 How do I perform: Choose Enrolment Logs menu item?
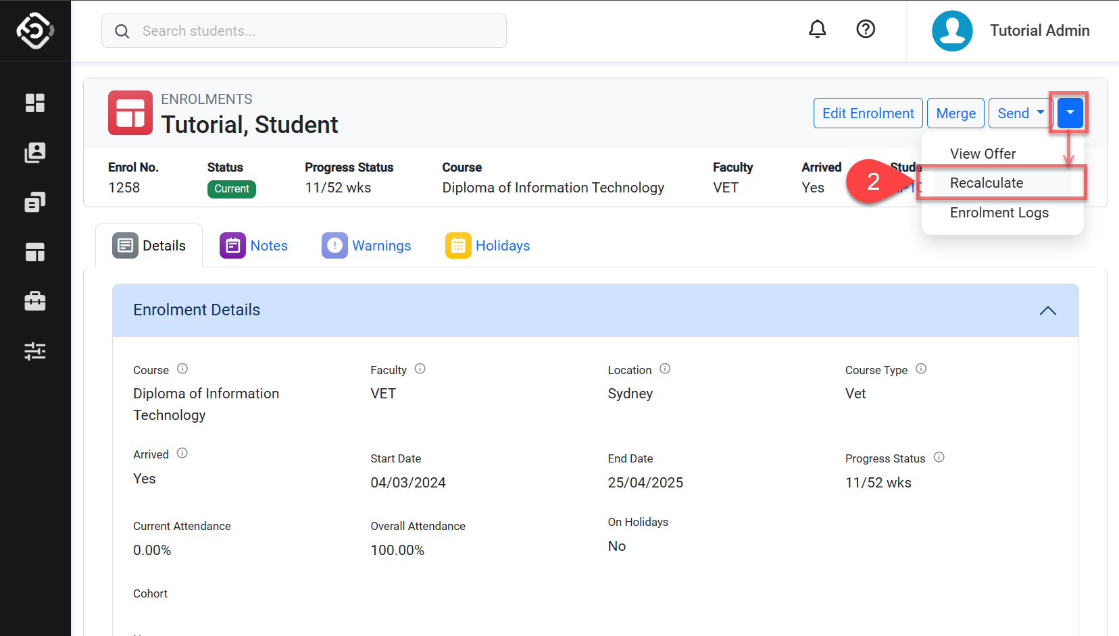(999, 213)
